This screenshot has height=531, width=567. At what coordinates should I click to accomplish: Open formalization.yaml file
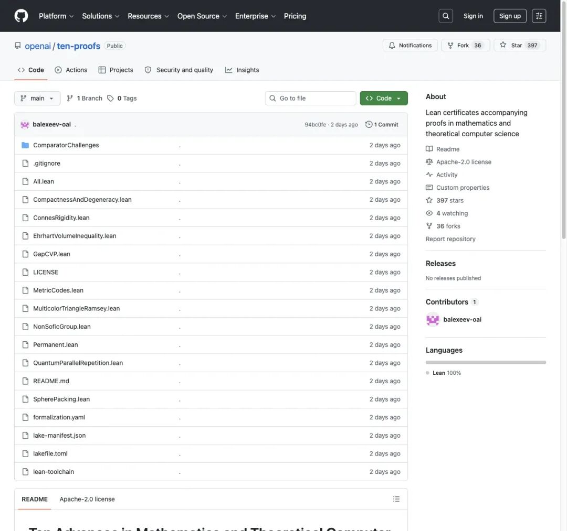pos(59,417)
